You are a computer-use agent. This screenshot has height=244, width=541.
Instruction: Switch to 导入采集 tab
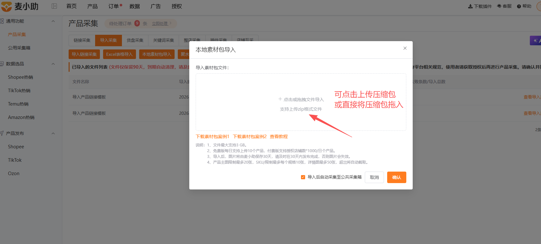109,41
